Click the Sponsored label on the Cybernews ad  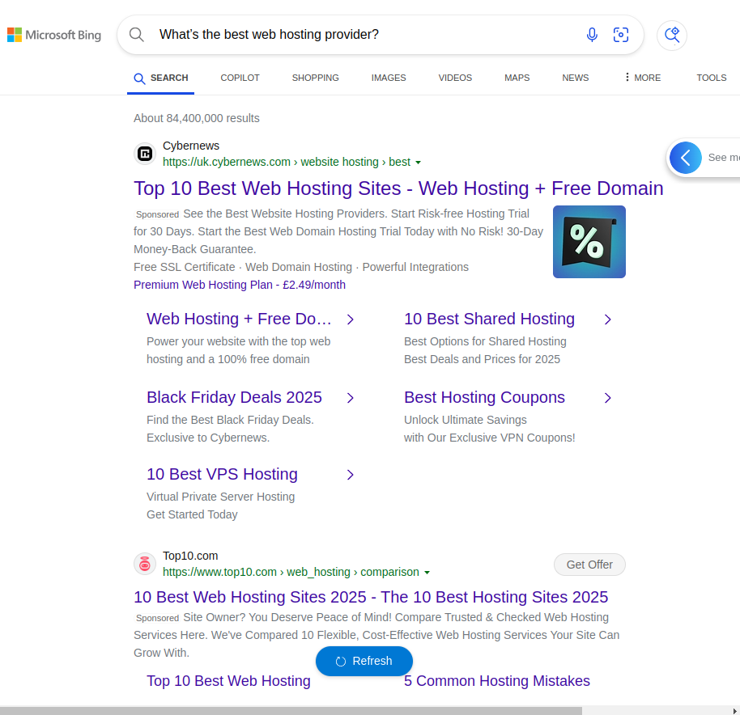point(157,214)
